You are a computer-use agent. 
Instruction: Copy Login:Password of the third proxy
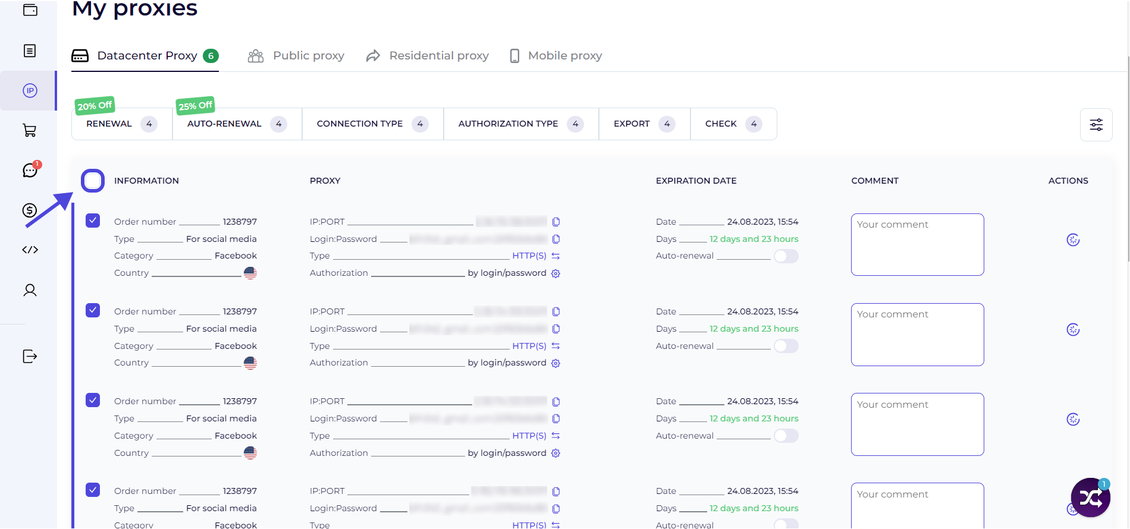click(556, 418)
